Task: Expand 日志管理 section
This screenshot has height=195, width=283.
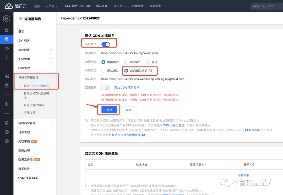Action: pos(35,132)
